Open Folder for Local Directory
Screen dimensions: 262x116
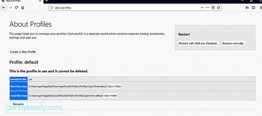[111, 96]
